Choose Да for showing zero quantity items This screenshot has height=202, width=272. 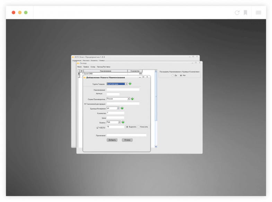pos(173,75)
